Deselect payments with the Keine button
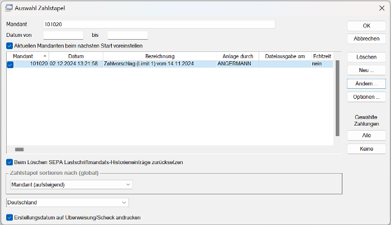Viewport: 391px width, 225px height. click(366, 149)
